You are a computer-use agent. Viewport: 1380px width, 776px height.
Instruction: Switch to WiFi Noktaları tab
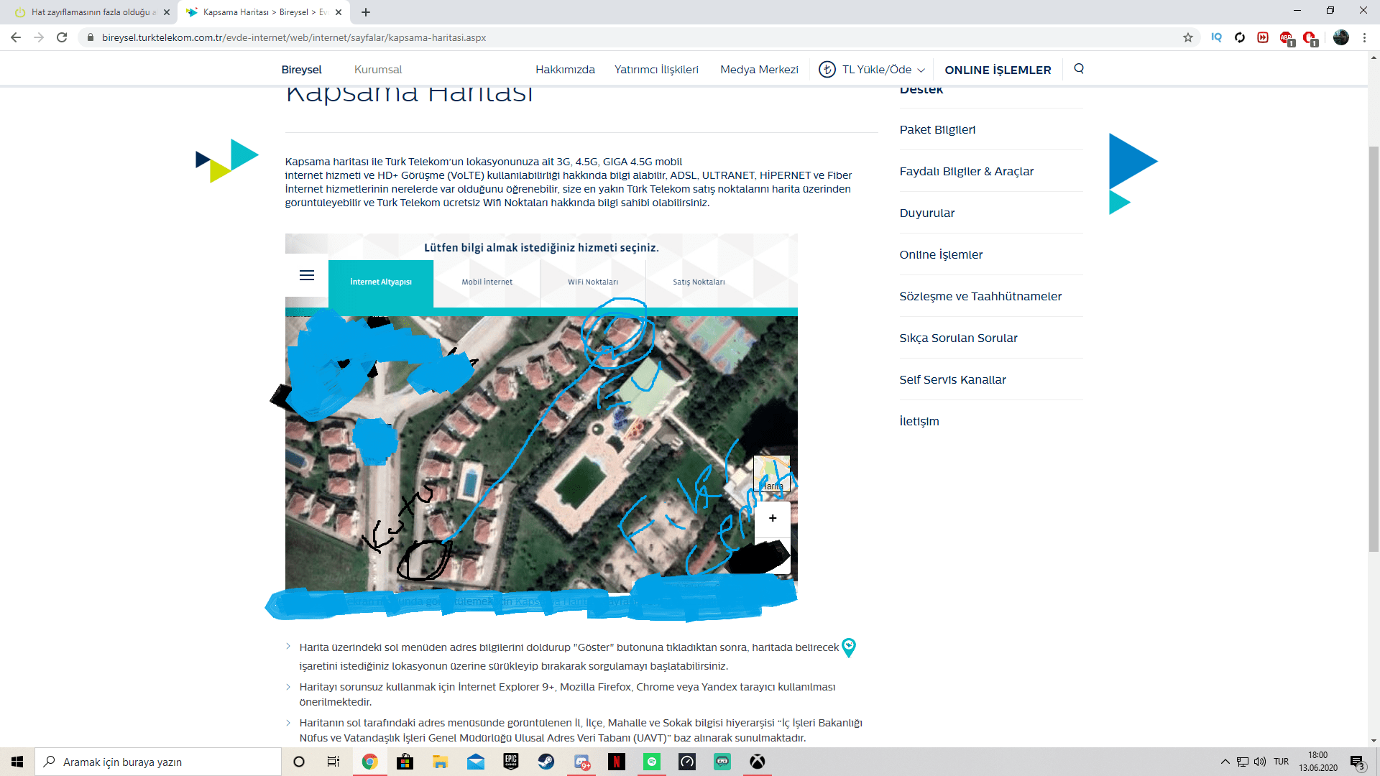coord(592,282)
